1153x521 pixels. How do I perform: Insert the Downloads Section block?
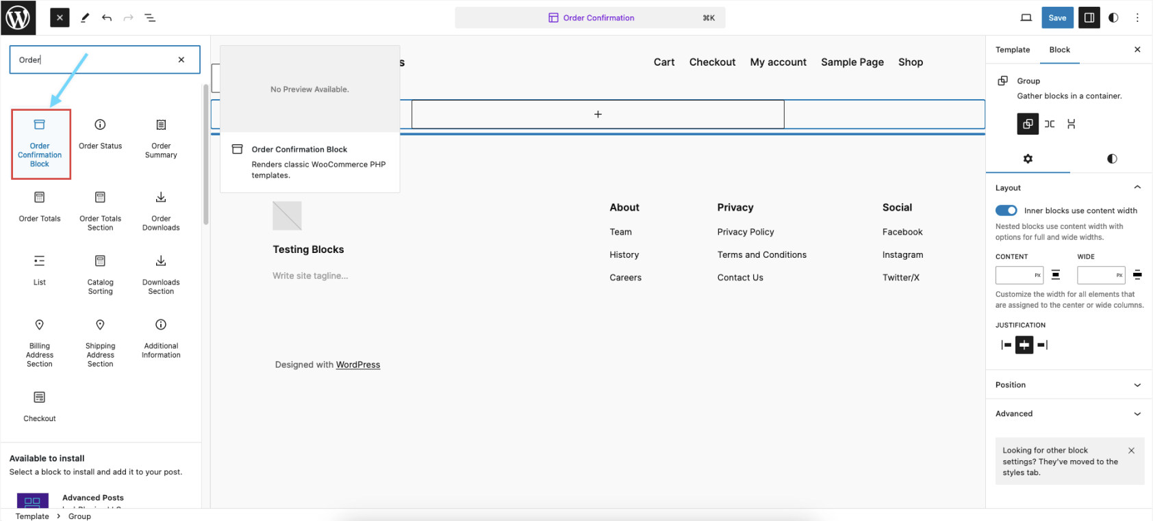click(161, 275)
